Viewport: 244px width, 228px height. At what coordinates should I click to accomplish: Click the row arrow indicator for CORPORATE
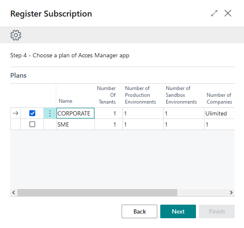pos(15,113)
